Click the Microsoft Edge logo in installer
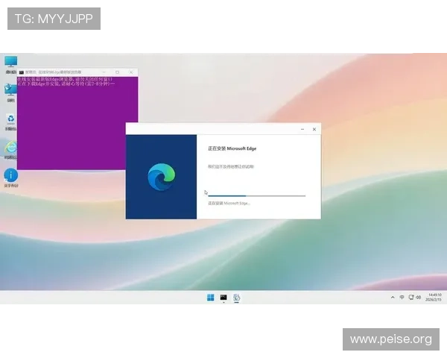Viewport: 447px width, 358px height. tap(161, 177)
